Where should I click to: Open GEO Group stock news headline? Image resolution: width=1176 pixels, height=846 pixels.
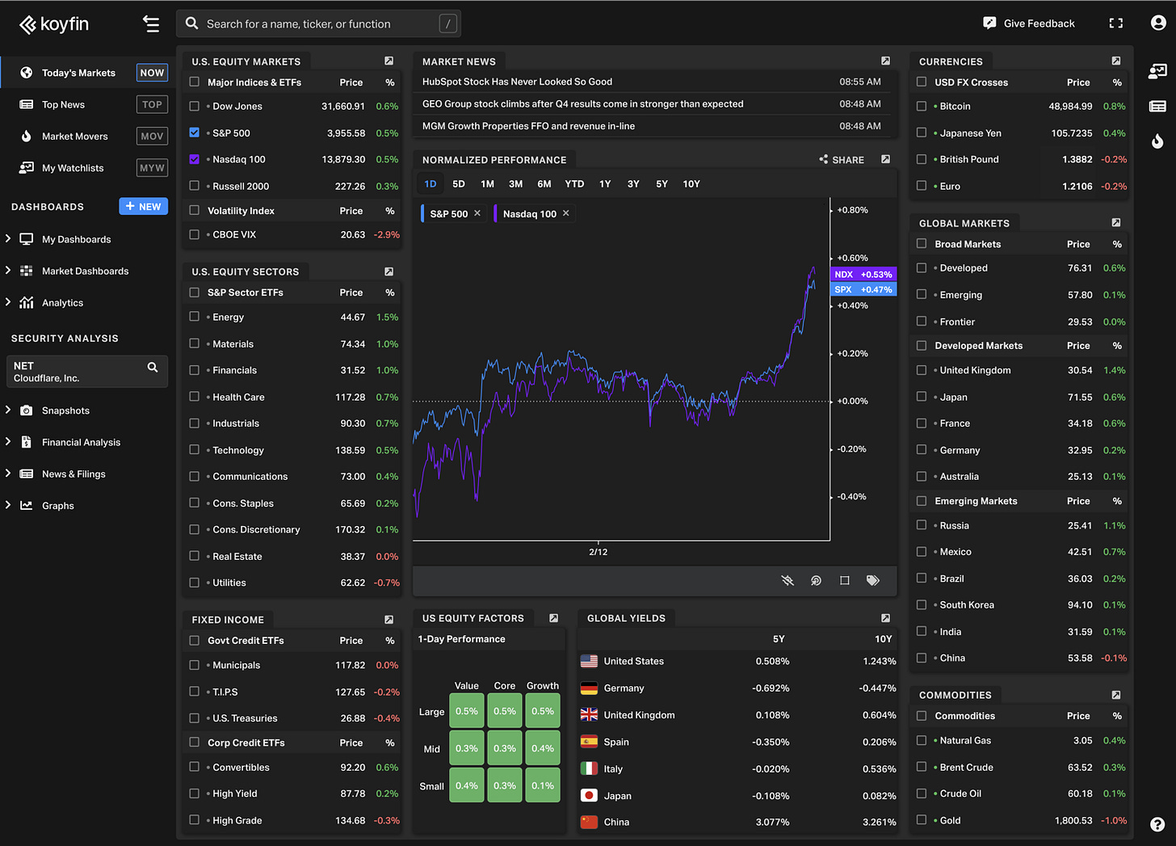click(x=582, y=103)
